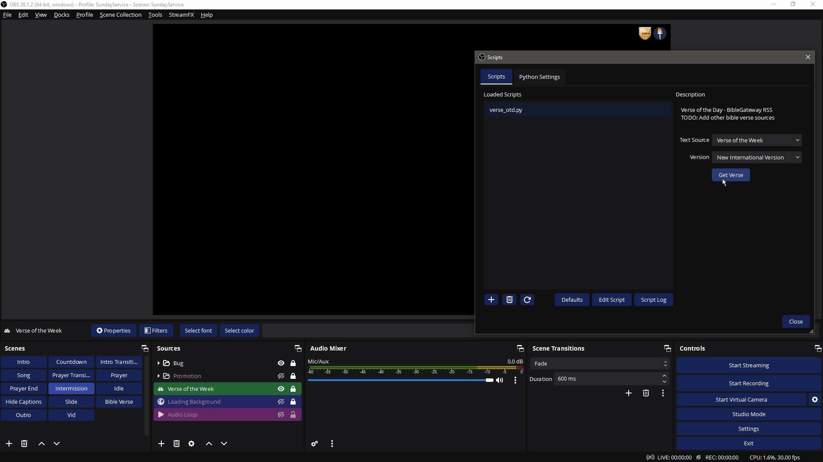The width and height of the screenshot is (823, 462).
Task: Unlock Verse of the Week source
Action: click(x=293, y=389)
